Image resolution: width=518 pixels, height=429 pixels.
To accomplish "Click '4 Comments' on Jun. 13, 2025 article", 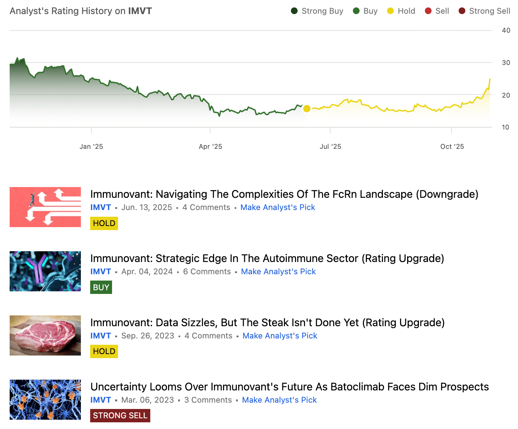I will [x=206, y=207].
